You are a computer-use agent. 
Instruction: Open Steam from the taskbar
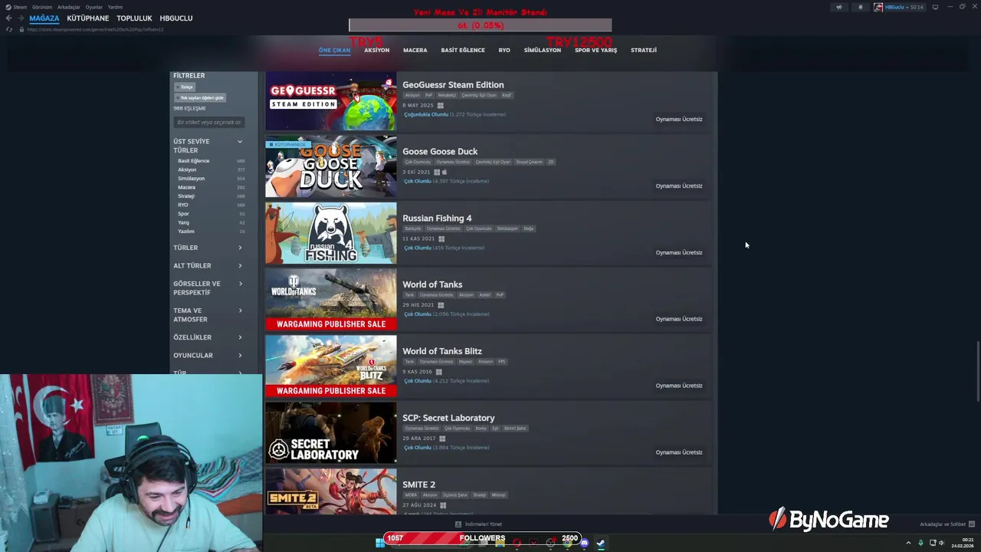point(601,544)
